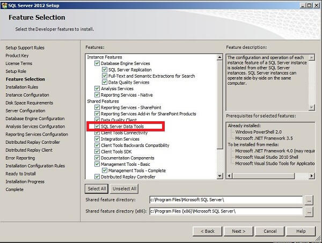The height and width of the screenshot is (243, 322).
Task: Select To be installed from media node
Action: click(x=253, y=144)
